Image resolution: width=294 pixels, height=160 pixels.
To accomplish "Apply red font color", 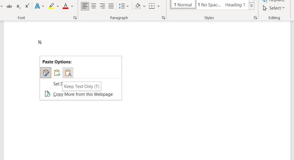I will [x=66, y=6].
